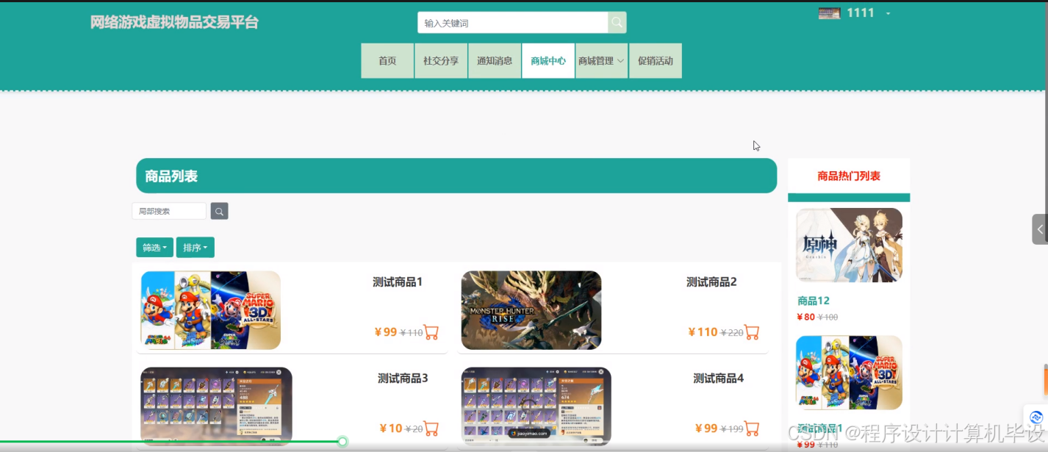
Task: Click the 商品热门列表 heading
Action: coord(849,176)
